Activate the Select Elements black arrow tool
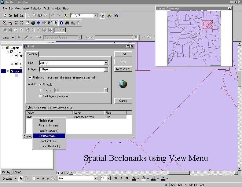This screenshot has width=242, height=187. click(x=56, y=23)
